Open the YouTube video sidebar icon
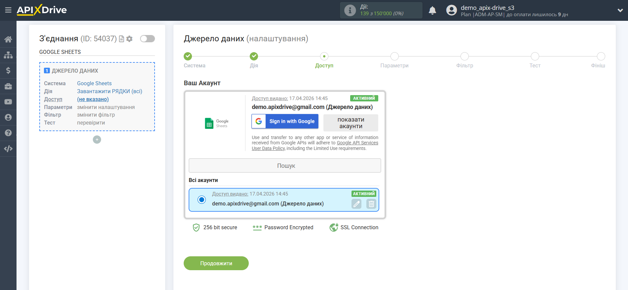The width and height of the screenshot is (628, 290). [8, 102]
